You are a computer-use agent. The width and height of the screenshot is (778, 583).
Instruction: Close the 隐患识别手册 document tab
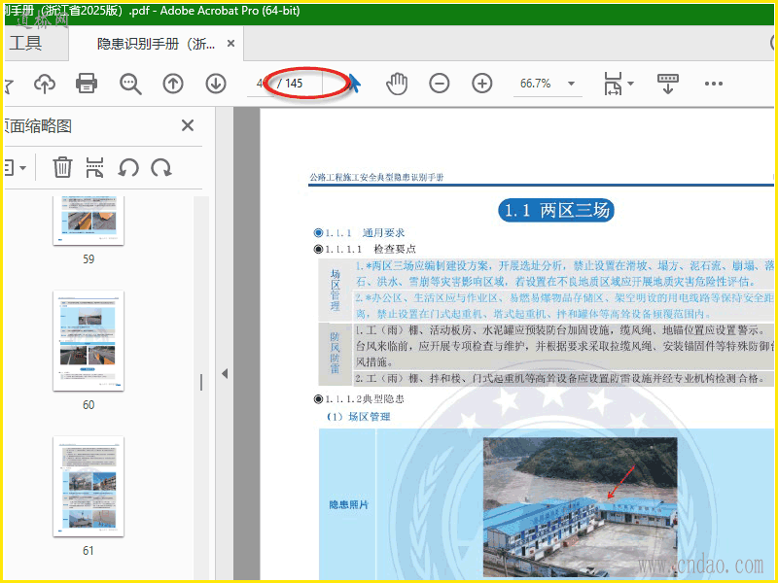tap(230, 44)
